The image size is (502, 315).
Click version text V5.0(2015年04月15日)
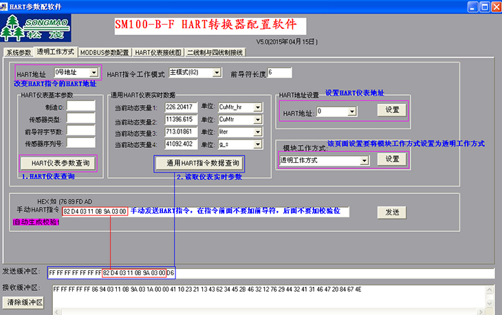click(x=287, y=42)
